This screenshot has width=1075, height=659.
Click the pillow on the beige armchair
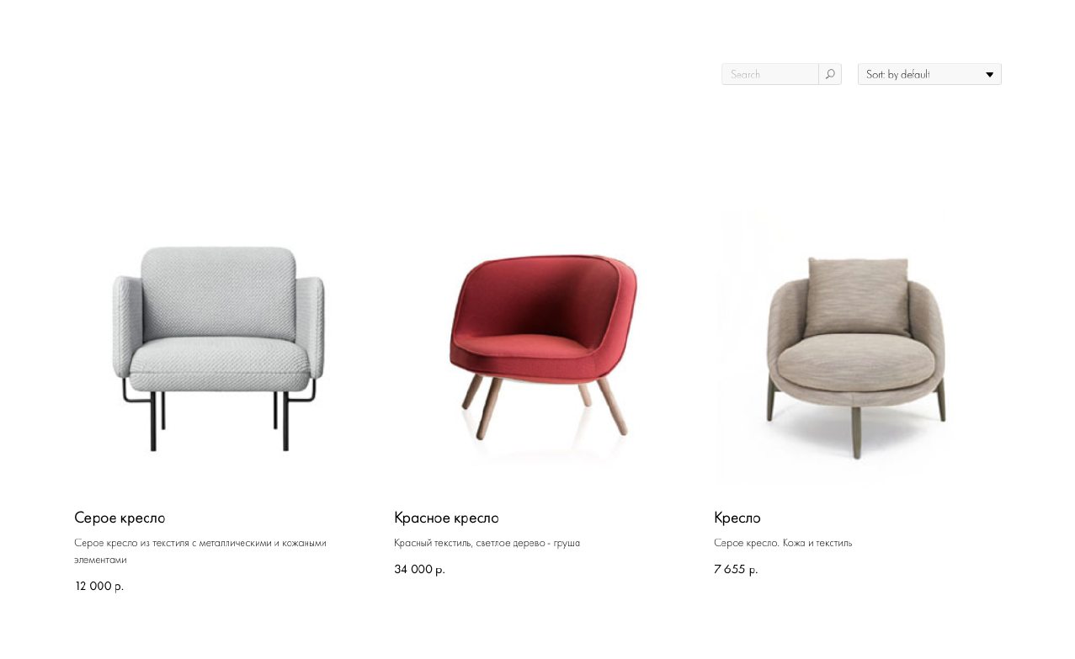click(857, 296)
